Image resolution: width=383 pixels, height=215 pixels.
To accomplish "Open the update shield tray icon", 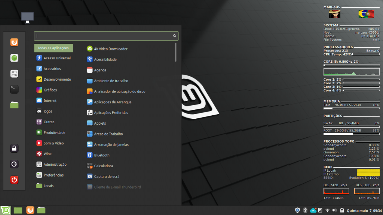I will coord(297,211).
